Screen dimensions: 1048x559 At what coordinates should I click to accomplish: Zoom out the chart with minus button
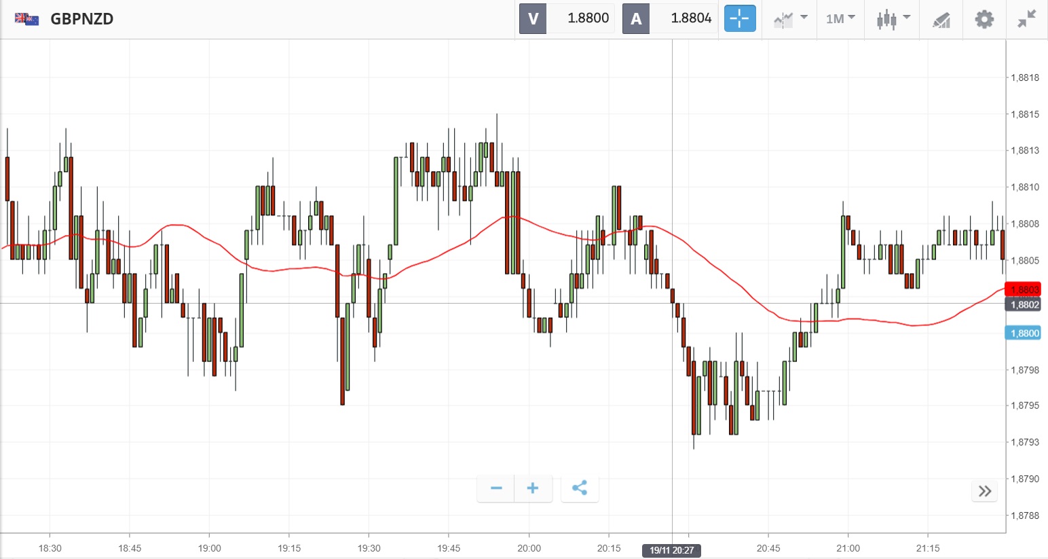(496, 488)
